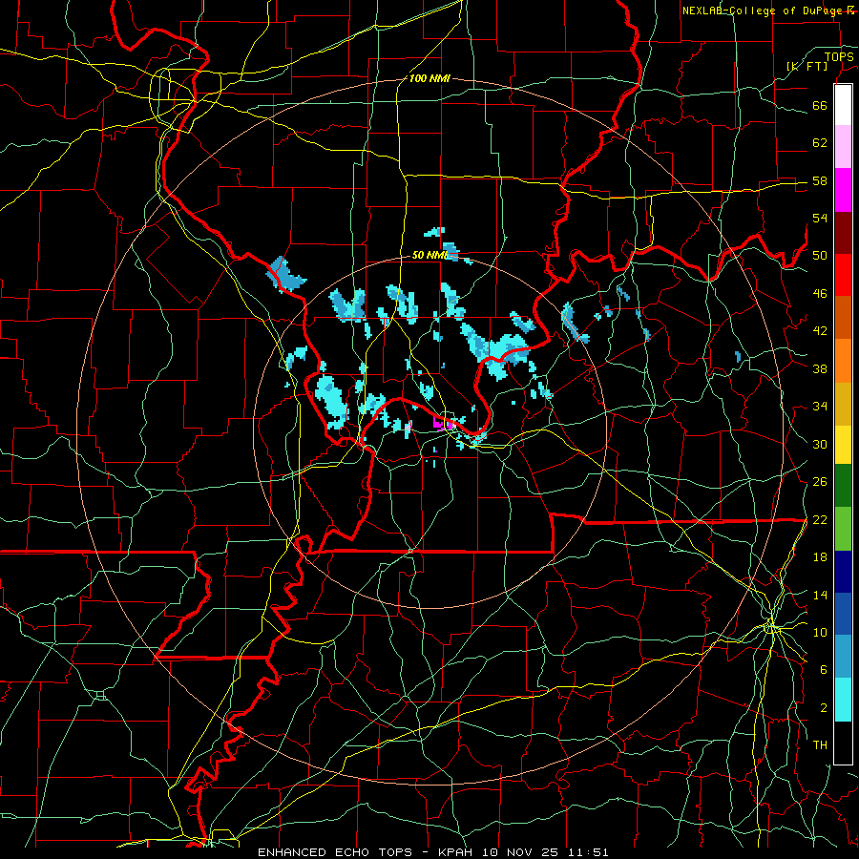The height and width of the screenshot is (859, 859).
Task: Click the '46' legend scale value
Action: coord(820,294)
